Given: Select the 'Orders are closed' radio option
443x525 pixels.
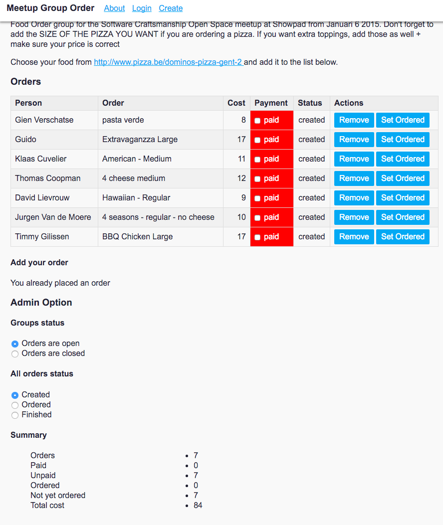Looking at the screenshot, I should tap(15, 353).
